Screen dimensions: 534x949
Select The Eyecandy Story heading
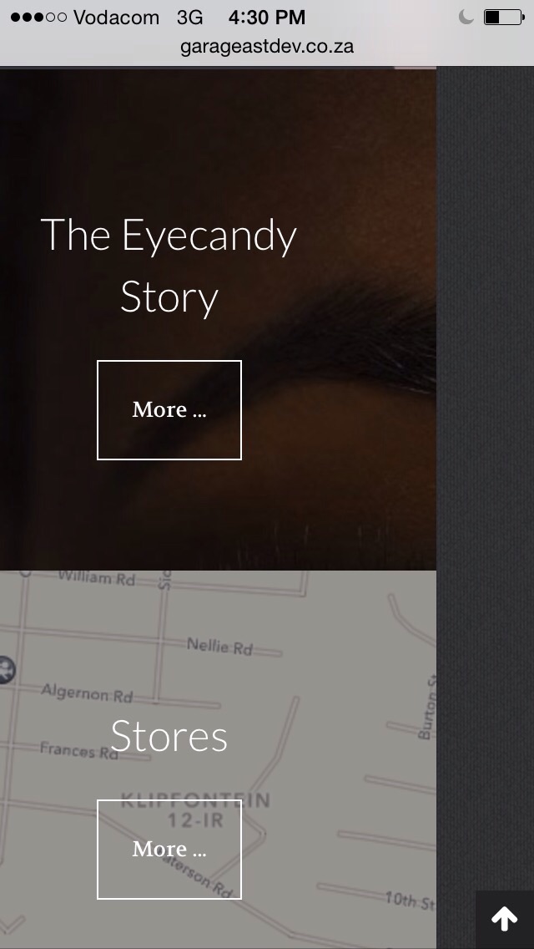pos(169,266)
